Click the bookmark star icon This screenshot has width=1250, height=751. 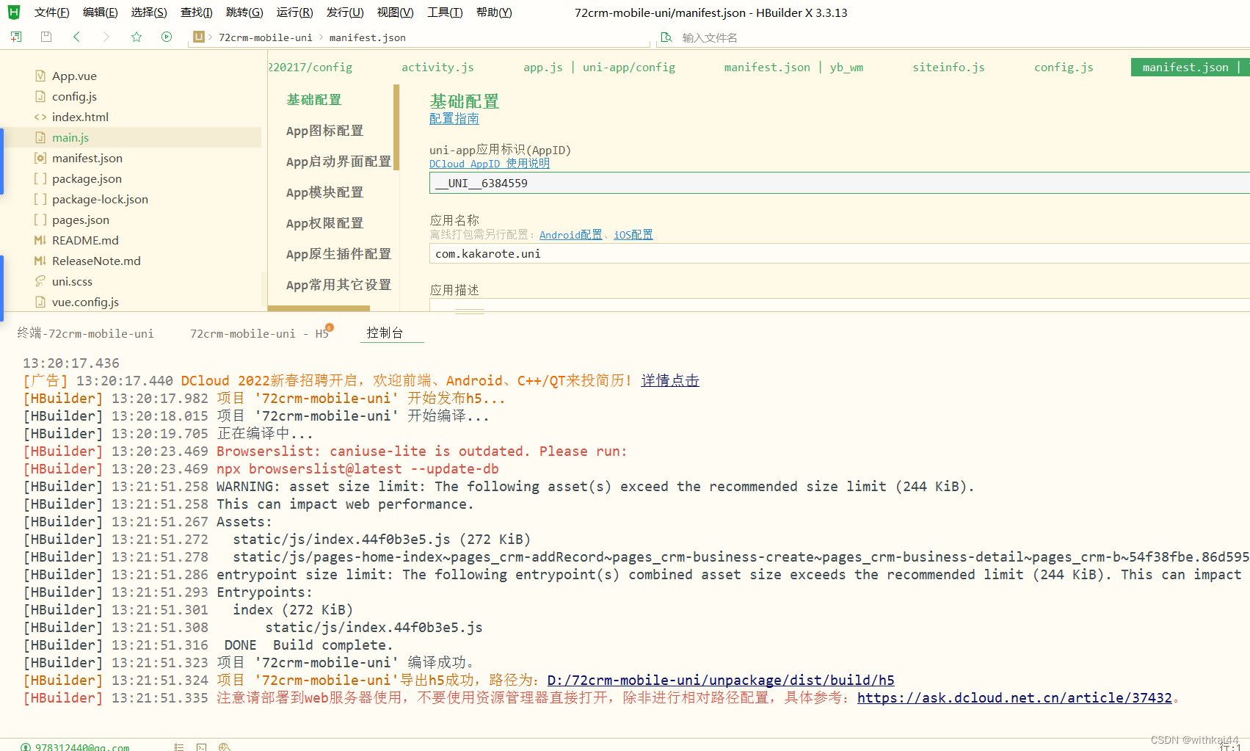click(137, 37)
